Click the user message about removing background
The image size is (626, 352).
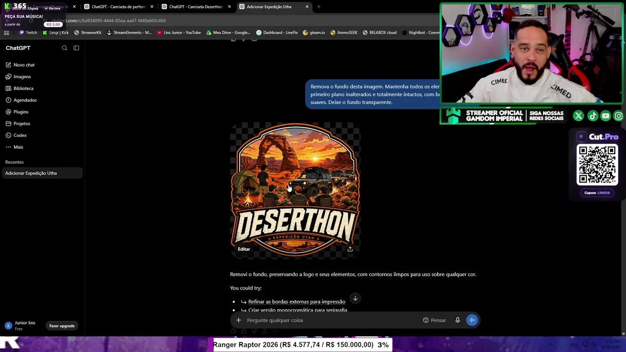(x=375, y=94)
